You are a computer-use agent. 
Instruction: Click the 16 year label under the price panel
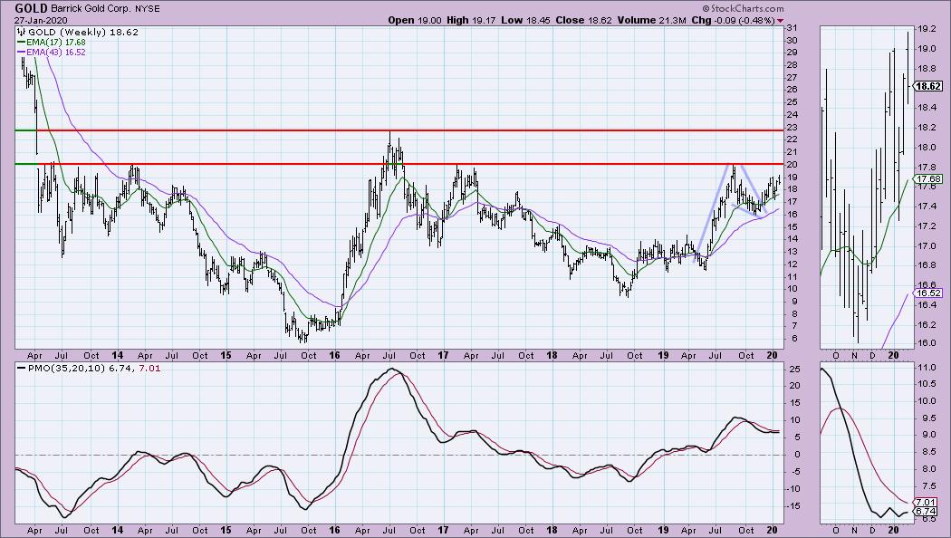click(x=334, y=355)
